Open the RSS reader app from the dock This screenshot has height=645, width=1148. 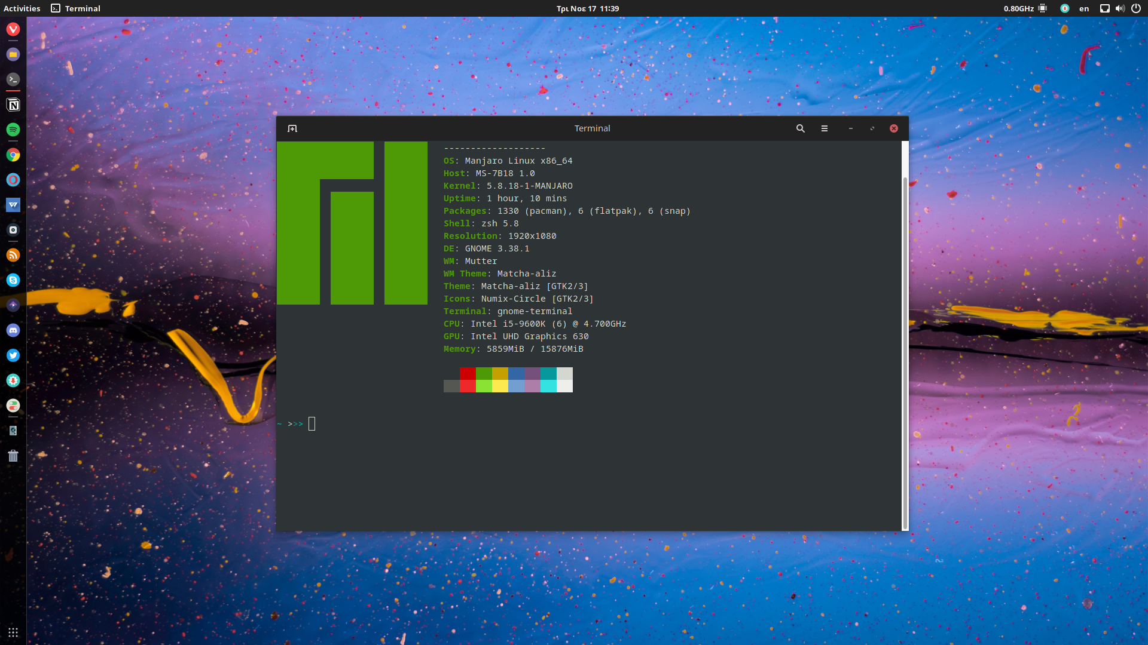(x=13, y=255)
